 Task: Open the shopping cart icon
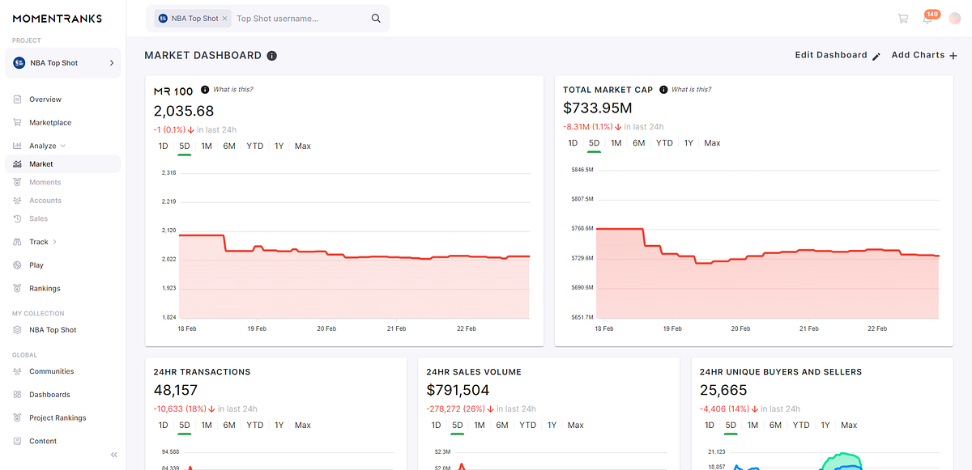[x=903, y=18]
